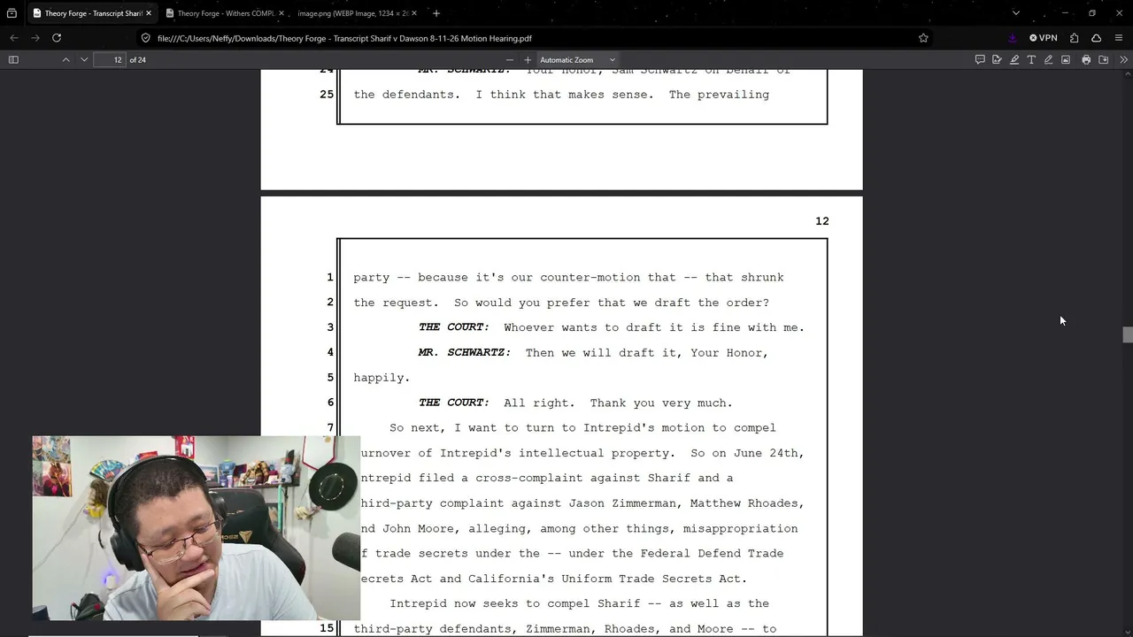This screenshot has height=637, width=1133.
Task: Bookmark this page with the star
Action: click(x=923, y=38)
